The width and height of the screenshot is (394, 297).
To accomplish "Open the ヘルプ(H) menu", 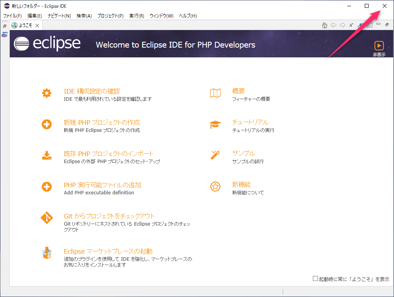I will pyautogui.click(x=188, y=16).
